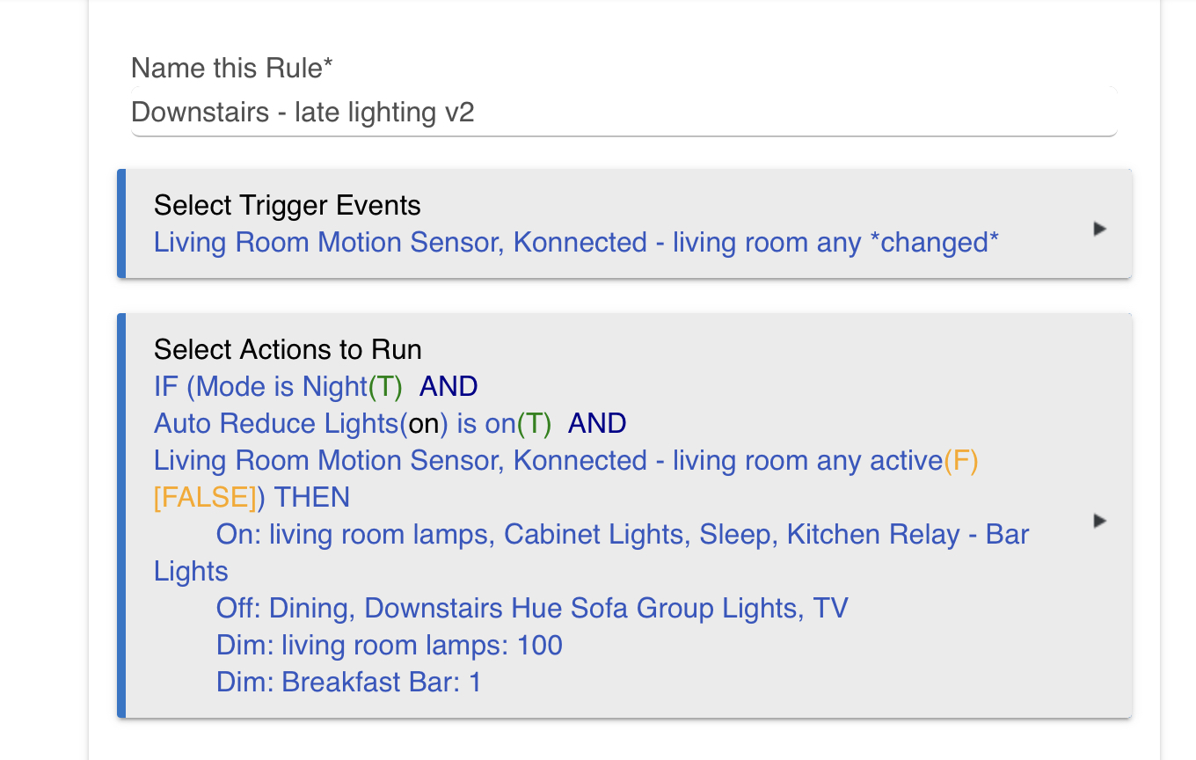Image resolution: width=1196 pixels, height=760 pixels.
Task: Click the Name this Rule label
Action: pyautogui.click(x=232, y=69)
